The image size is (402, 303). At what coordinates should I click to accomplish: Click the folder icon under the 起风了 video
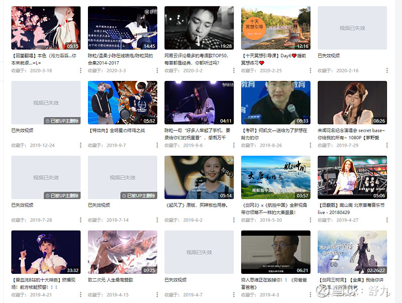169,219
